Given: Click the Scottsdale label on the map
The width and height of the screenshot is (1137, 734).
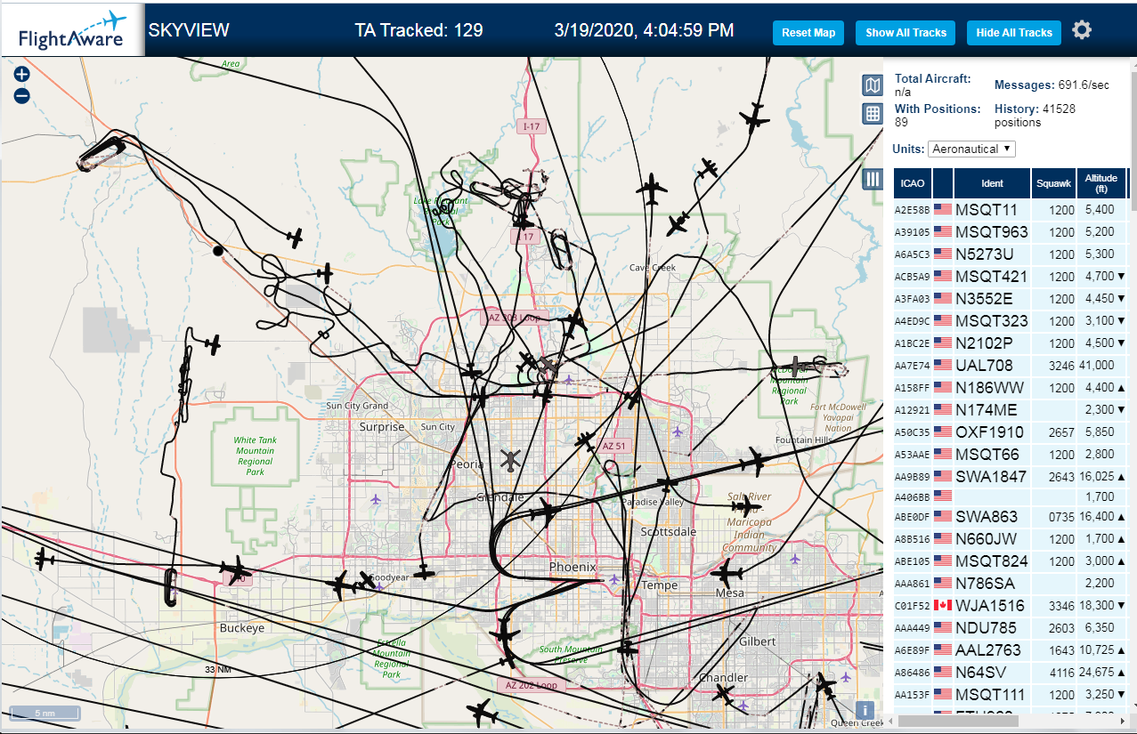Looking at the screenshot, I should point(669,531).
